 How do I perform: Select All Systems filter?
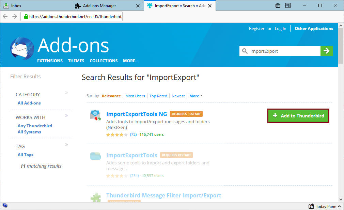[29, 132]
